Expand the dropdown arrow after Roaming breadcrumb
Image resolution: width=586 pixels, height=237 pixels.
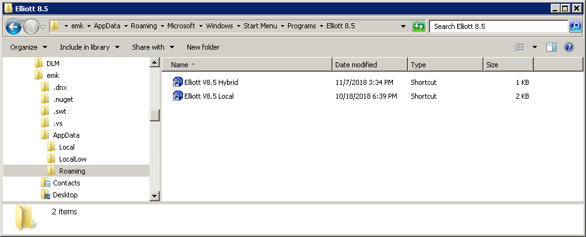pos(163,26)
